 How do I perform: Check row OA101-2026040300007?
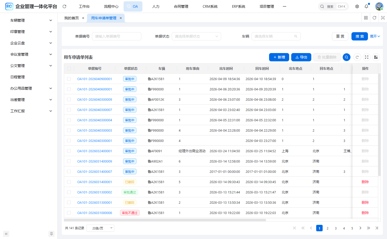point(69,110)
